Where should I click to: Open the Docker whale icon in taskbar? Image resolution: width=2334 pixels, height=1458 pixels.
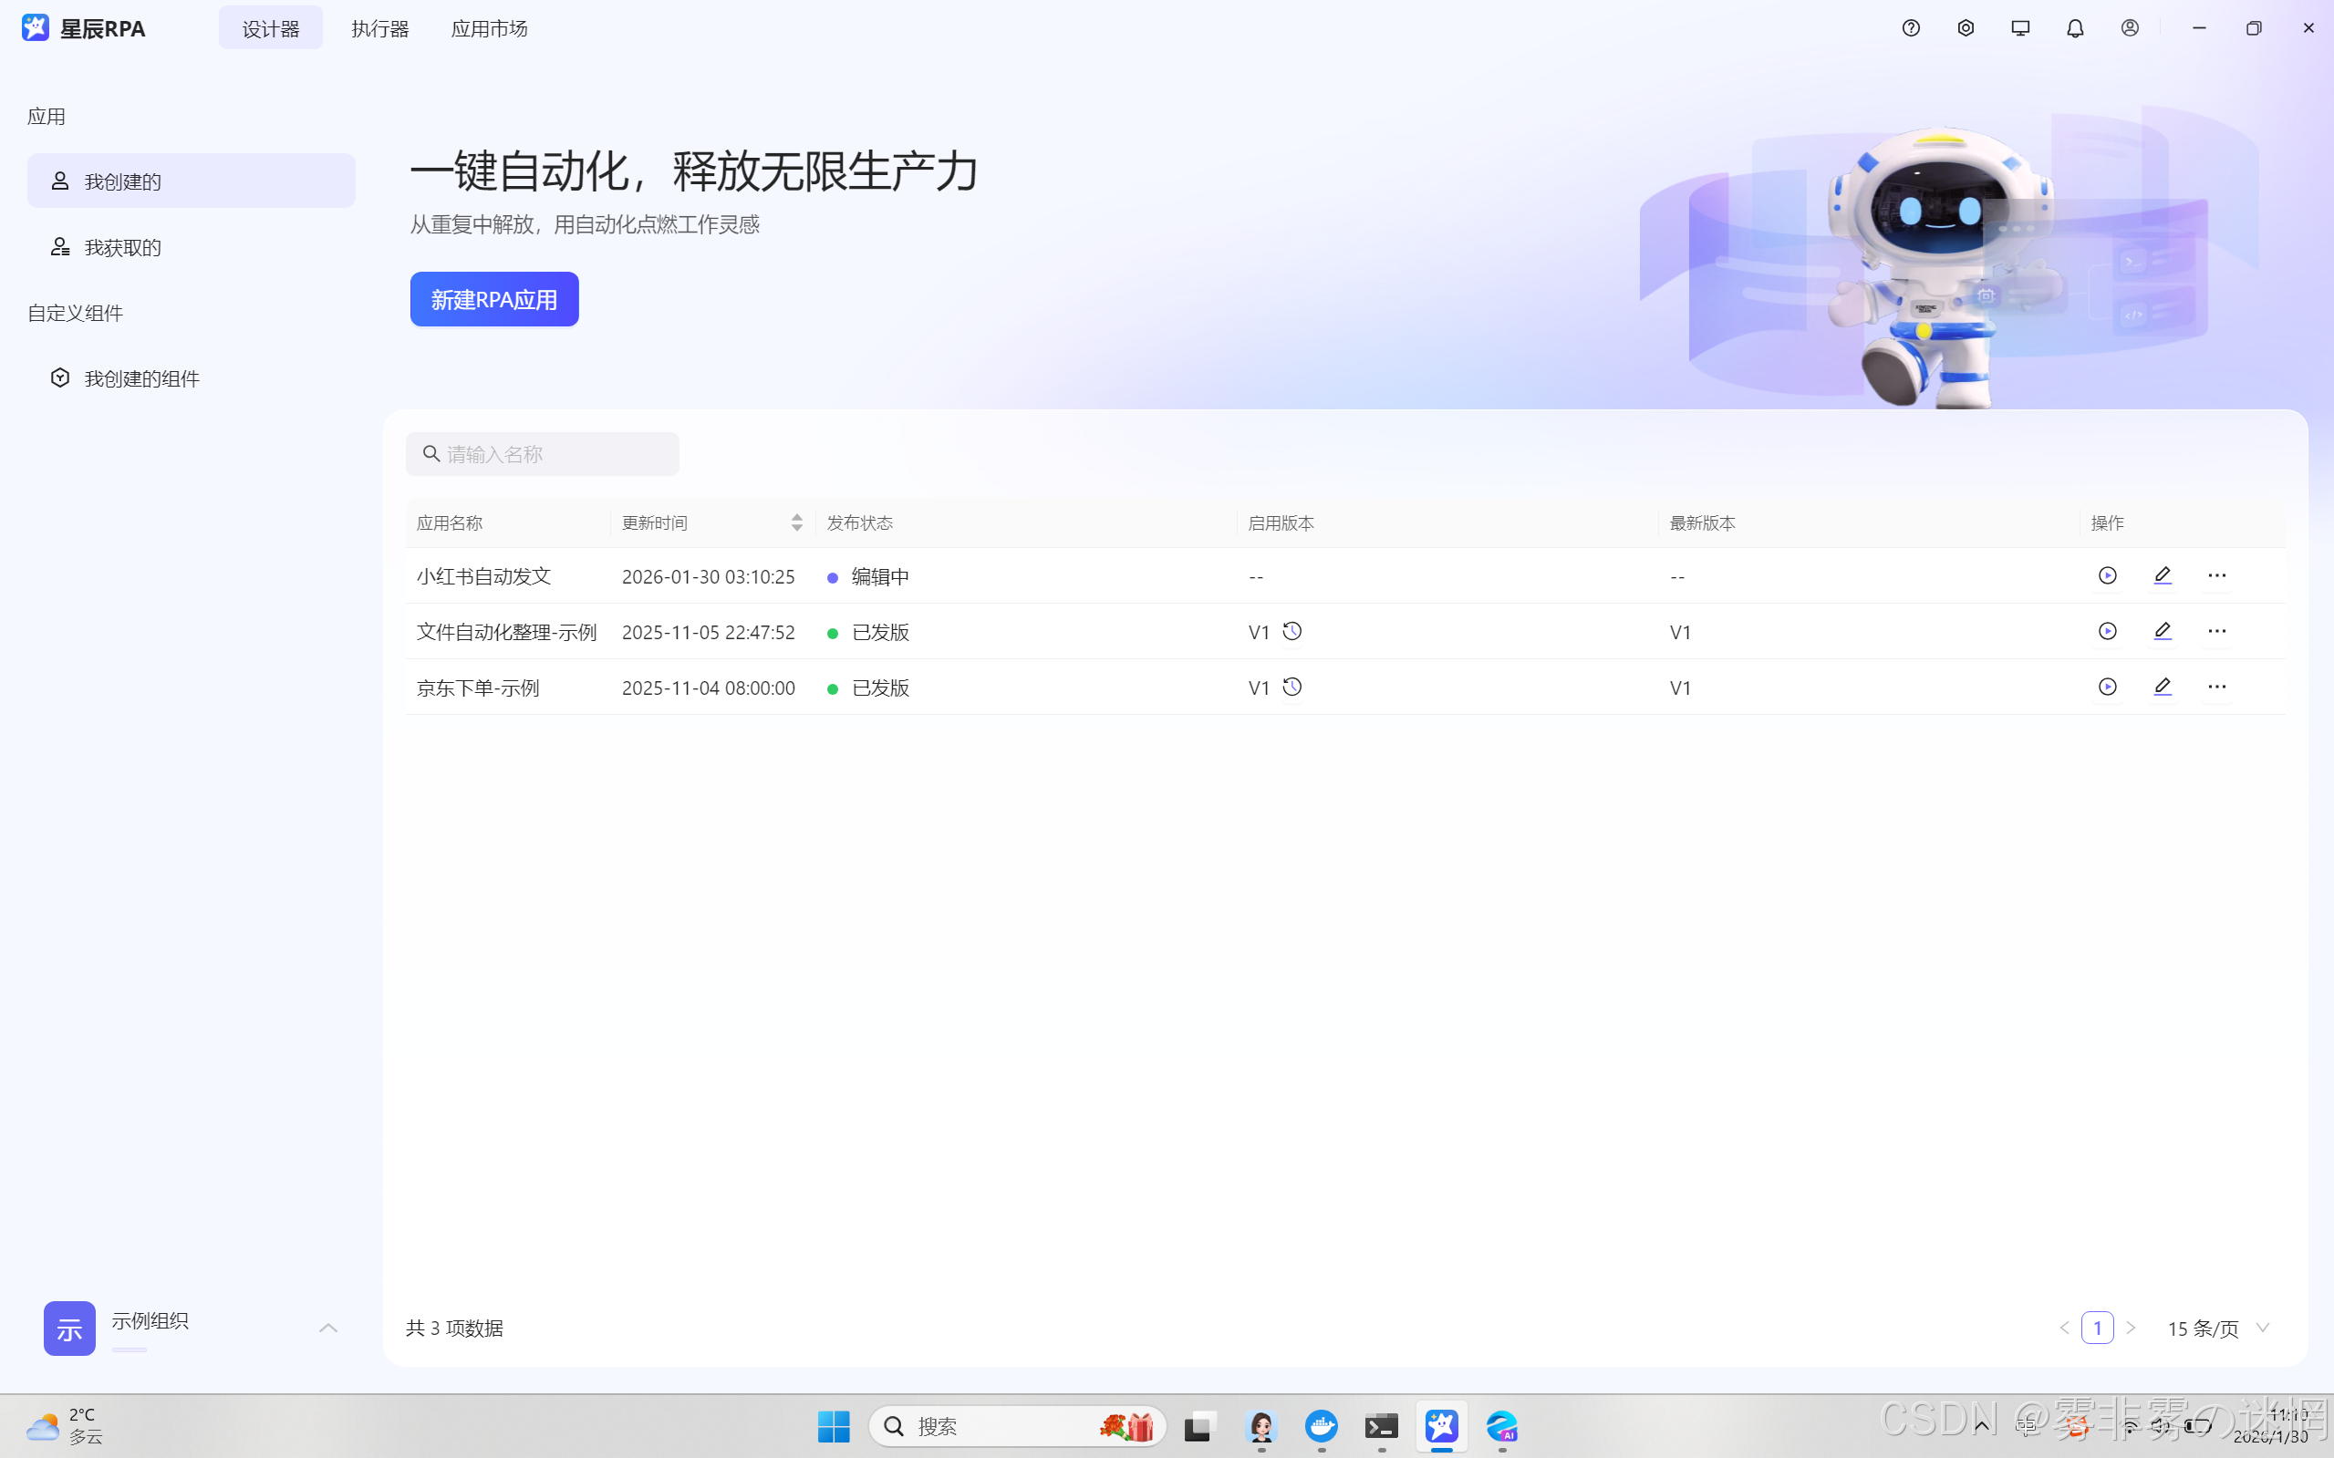click(1322, 1426)
